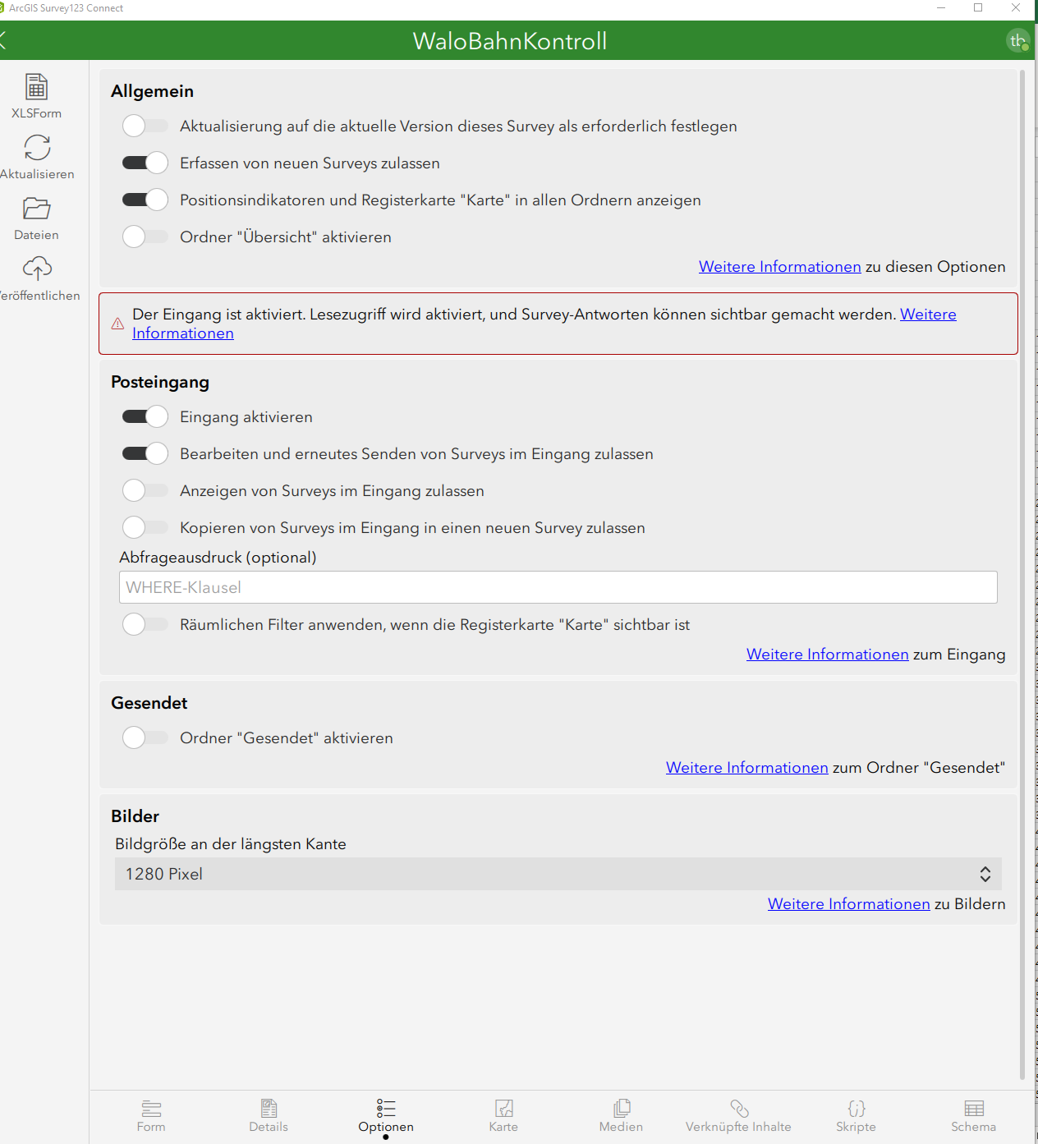Open the XLSForm spreadsheet icon
The width and height of the screenshot is (1038, 1144).
[37, 86]
